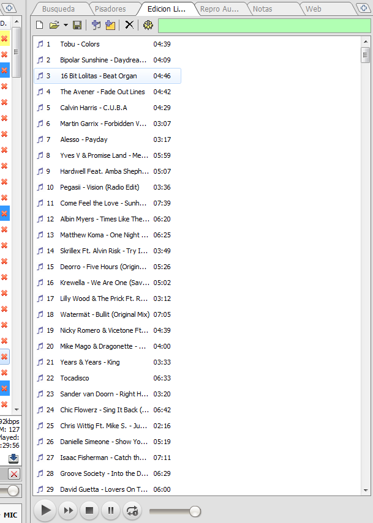Click music note icon of track 20

[x=40, y=346]
